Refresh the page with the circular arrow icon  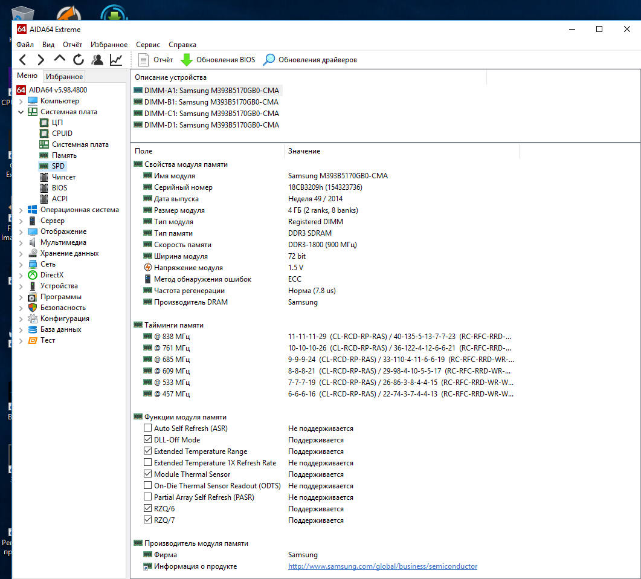(x=79, y=60)
